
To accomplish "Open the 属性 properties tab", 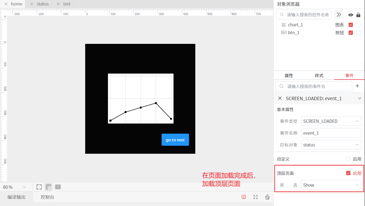I will coord(289,76).
